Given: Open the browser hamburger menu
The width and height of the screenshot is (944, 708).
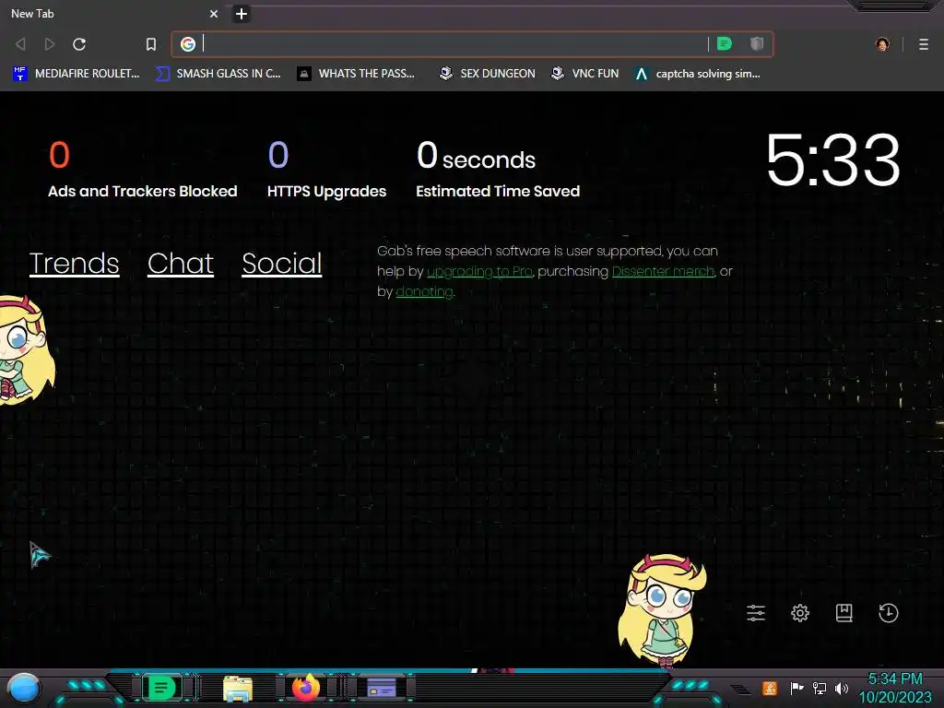Looking at the screenshot, I should click(x=924, y=44).
